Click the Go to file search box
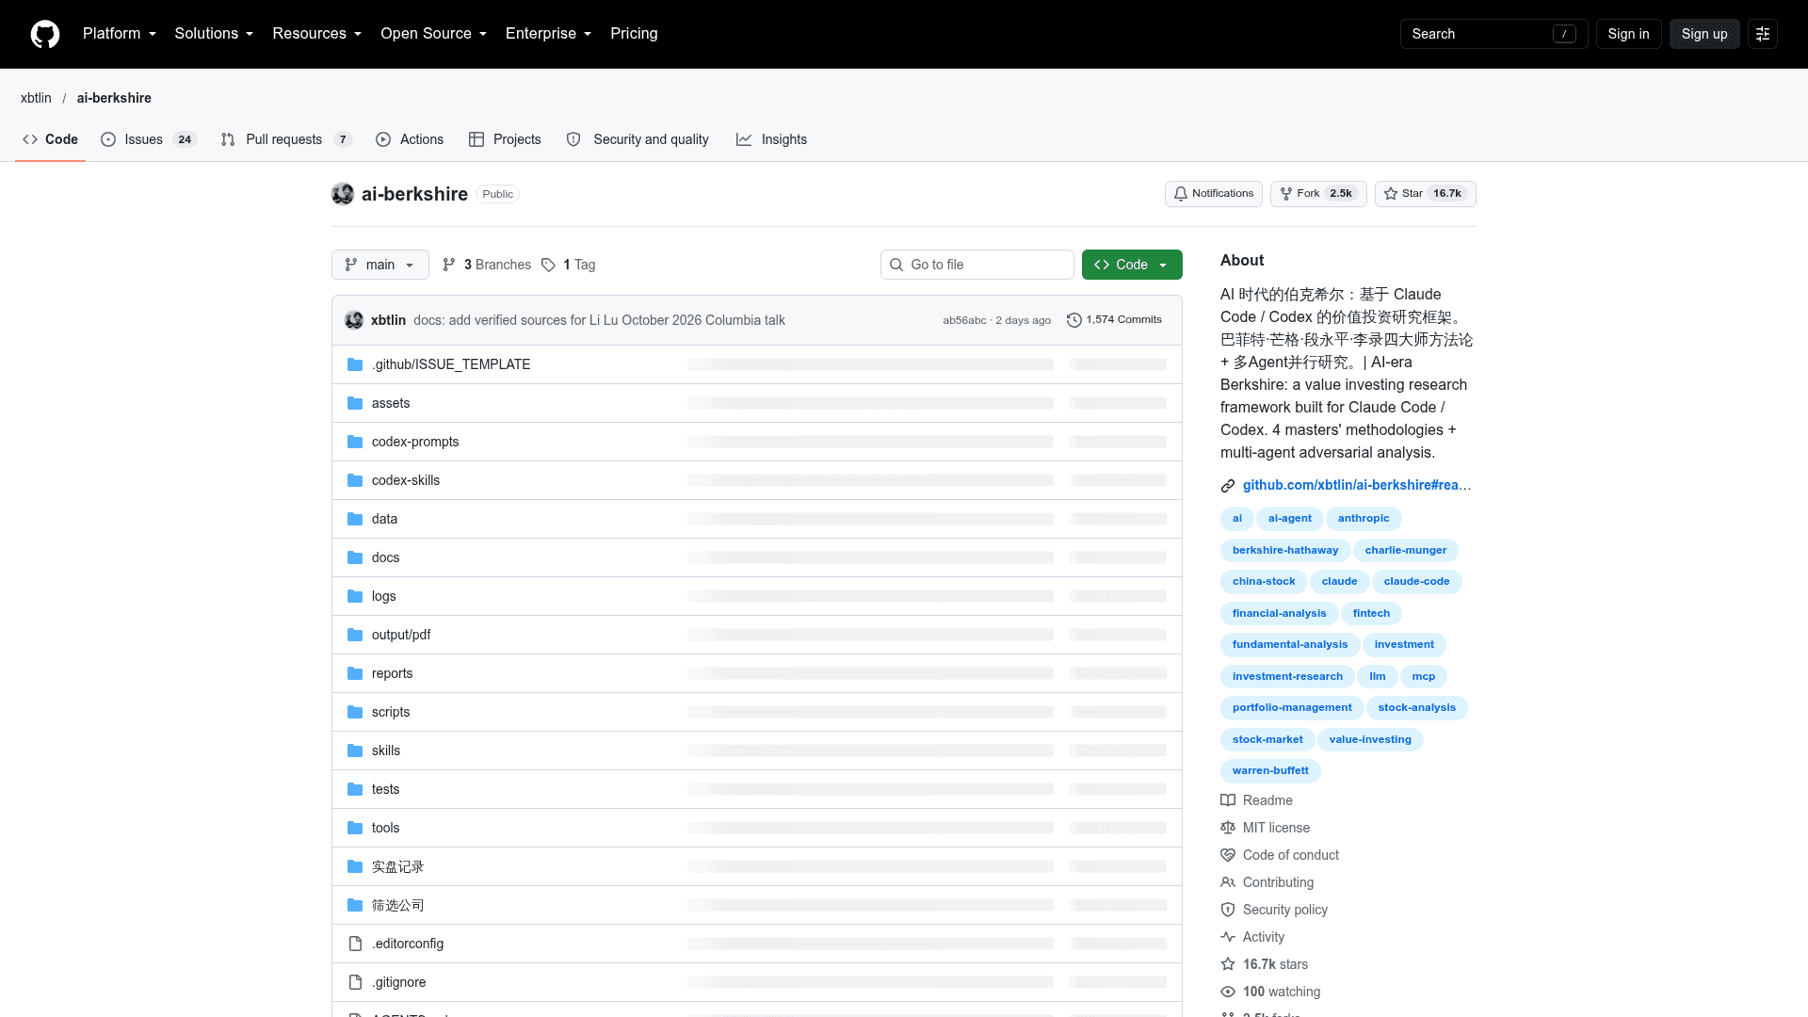 pos(977,265)
